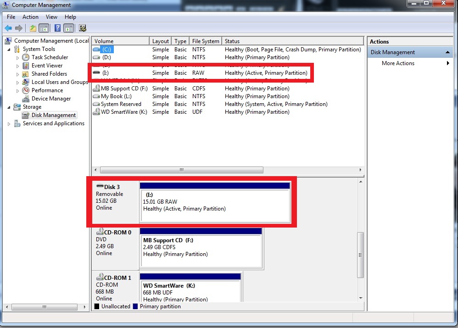Collapse the System Tools tree node
The height and width of the screenshot is (328, 458).
9,49
